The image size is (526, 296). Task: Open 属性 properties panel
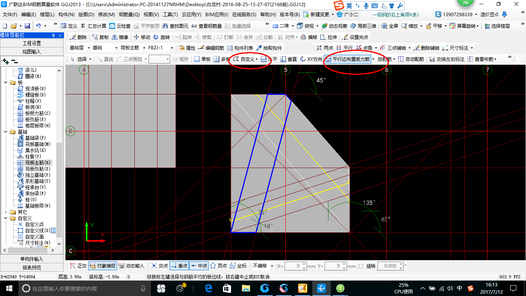point(188,48)
